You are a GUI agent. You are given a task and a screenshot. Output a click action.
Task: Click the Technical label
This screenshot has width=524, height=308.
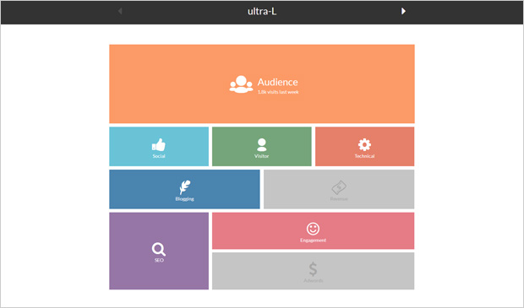point(364,156)
